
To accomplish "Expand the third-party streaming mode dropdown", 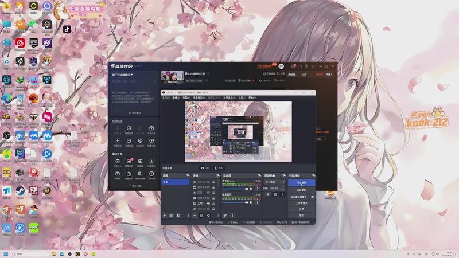I will pos(122,75).
